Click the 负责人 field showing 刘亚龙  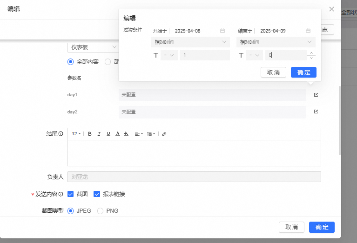pos(194,177)
